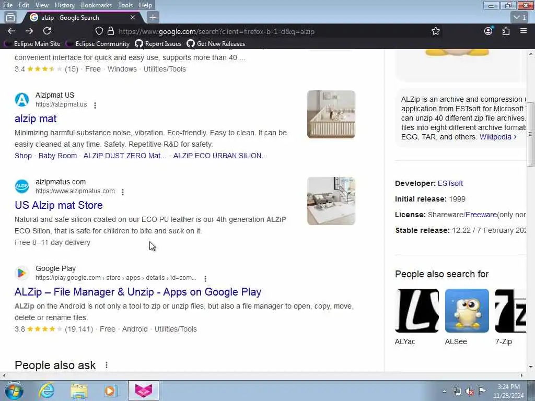Open Windows Media Player in taskbar
Screen dimensions: 535x401
pos(111,391)
